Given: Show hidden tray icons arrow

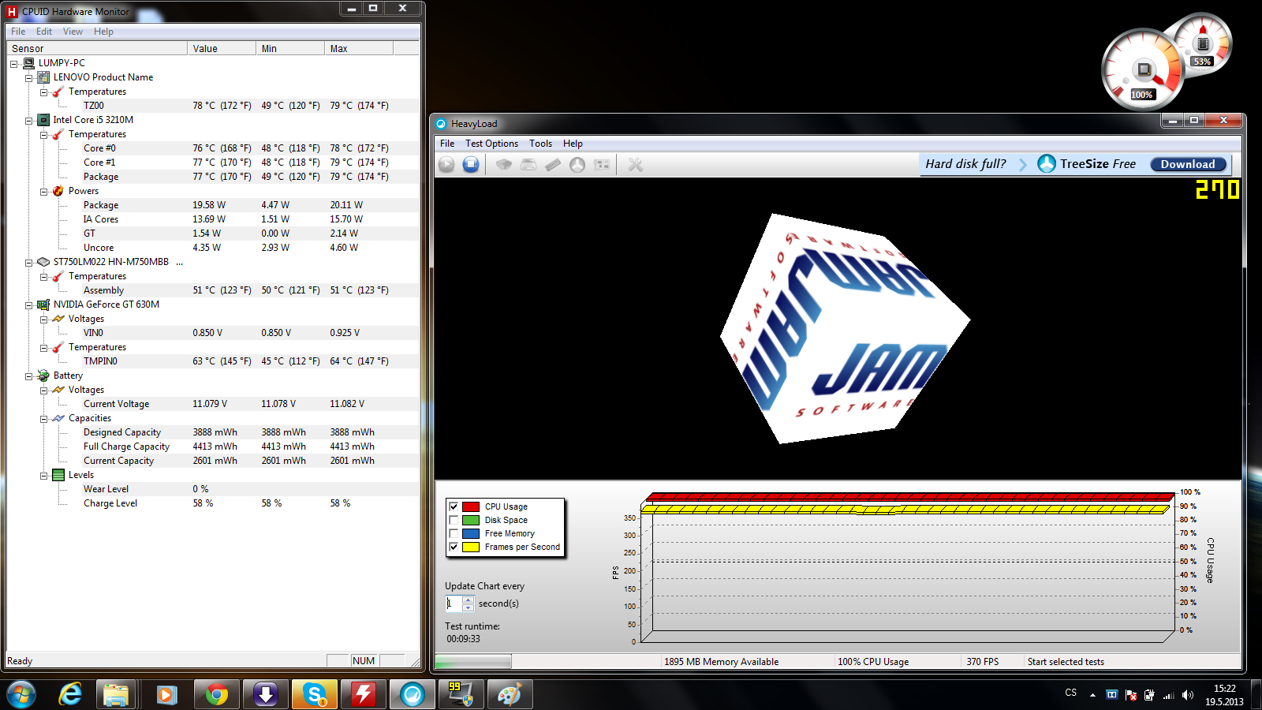Looking at the screenshot, I should tap(1092, 695).
